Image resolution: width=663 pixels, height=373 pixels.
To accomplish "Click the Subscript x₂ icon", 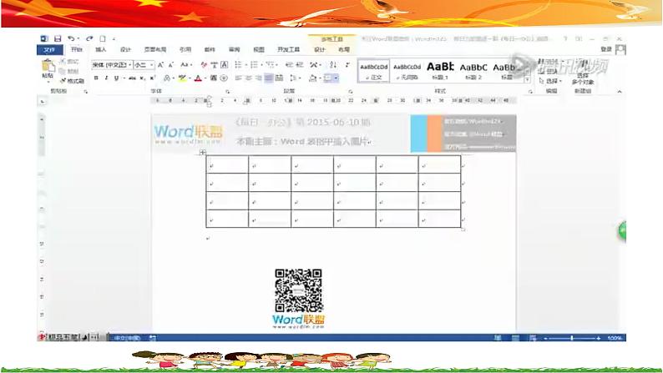I will coord(143,78).
